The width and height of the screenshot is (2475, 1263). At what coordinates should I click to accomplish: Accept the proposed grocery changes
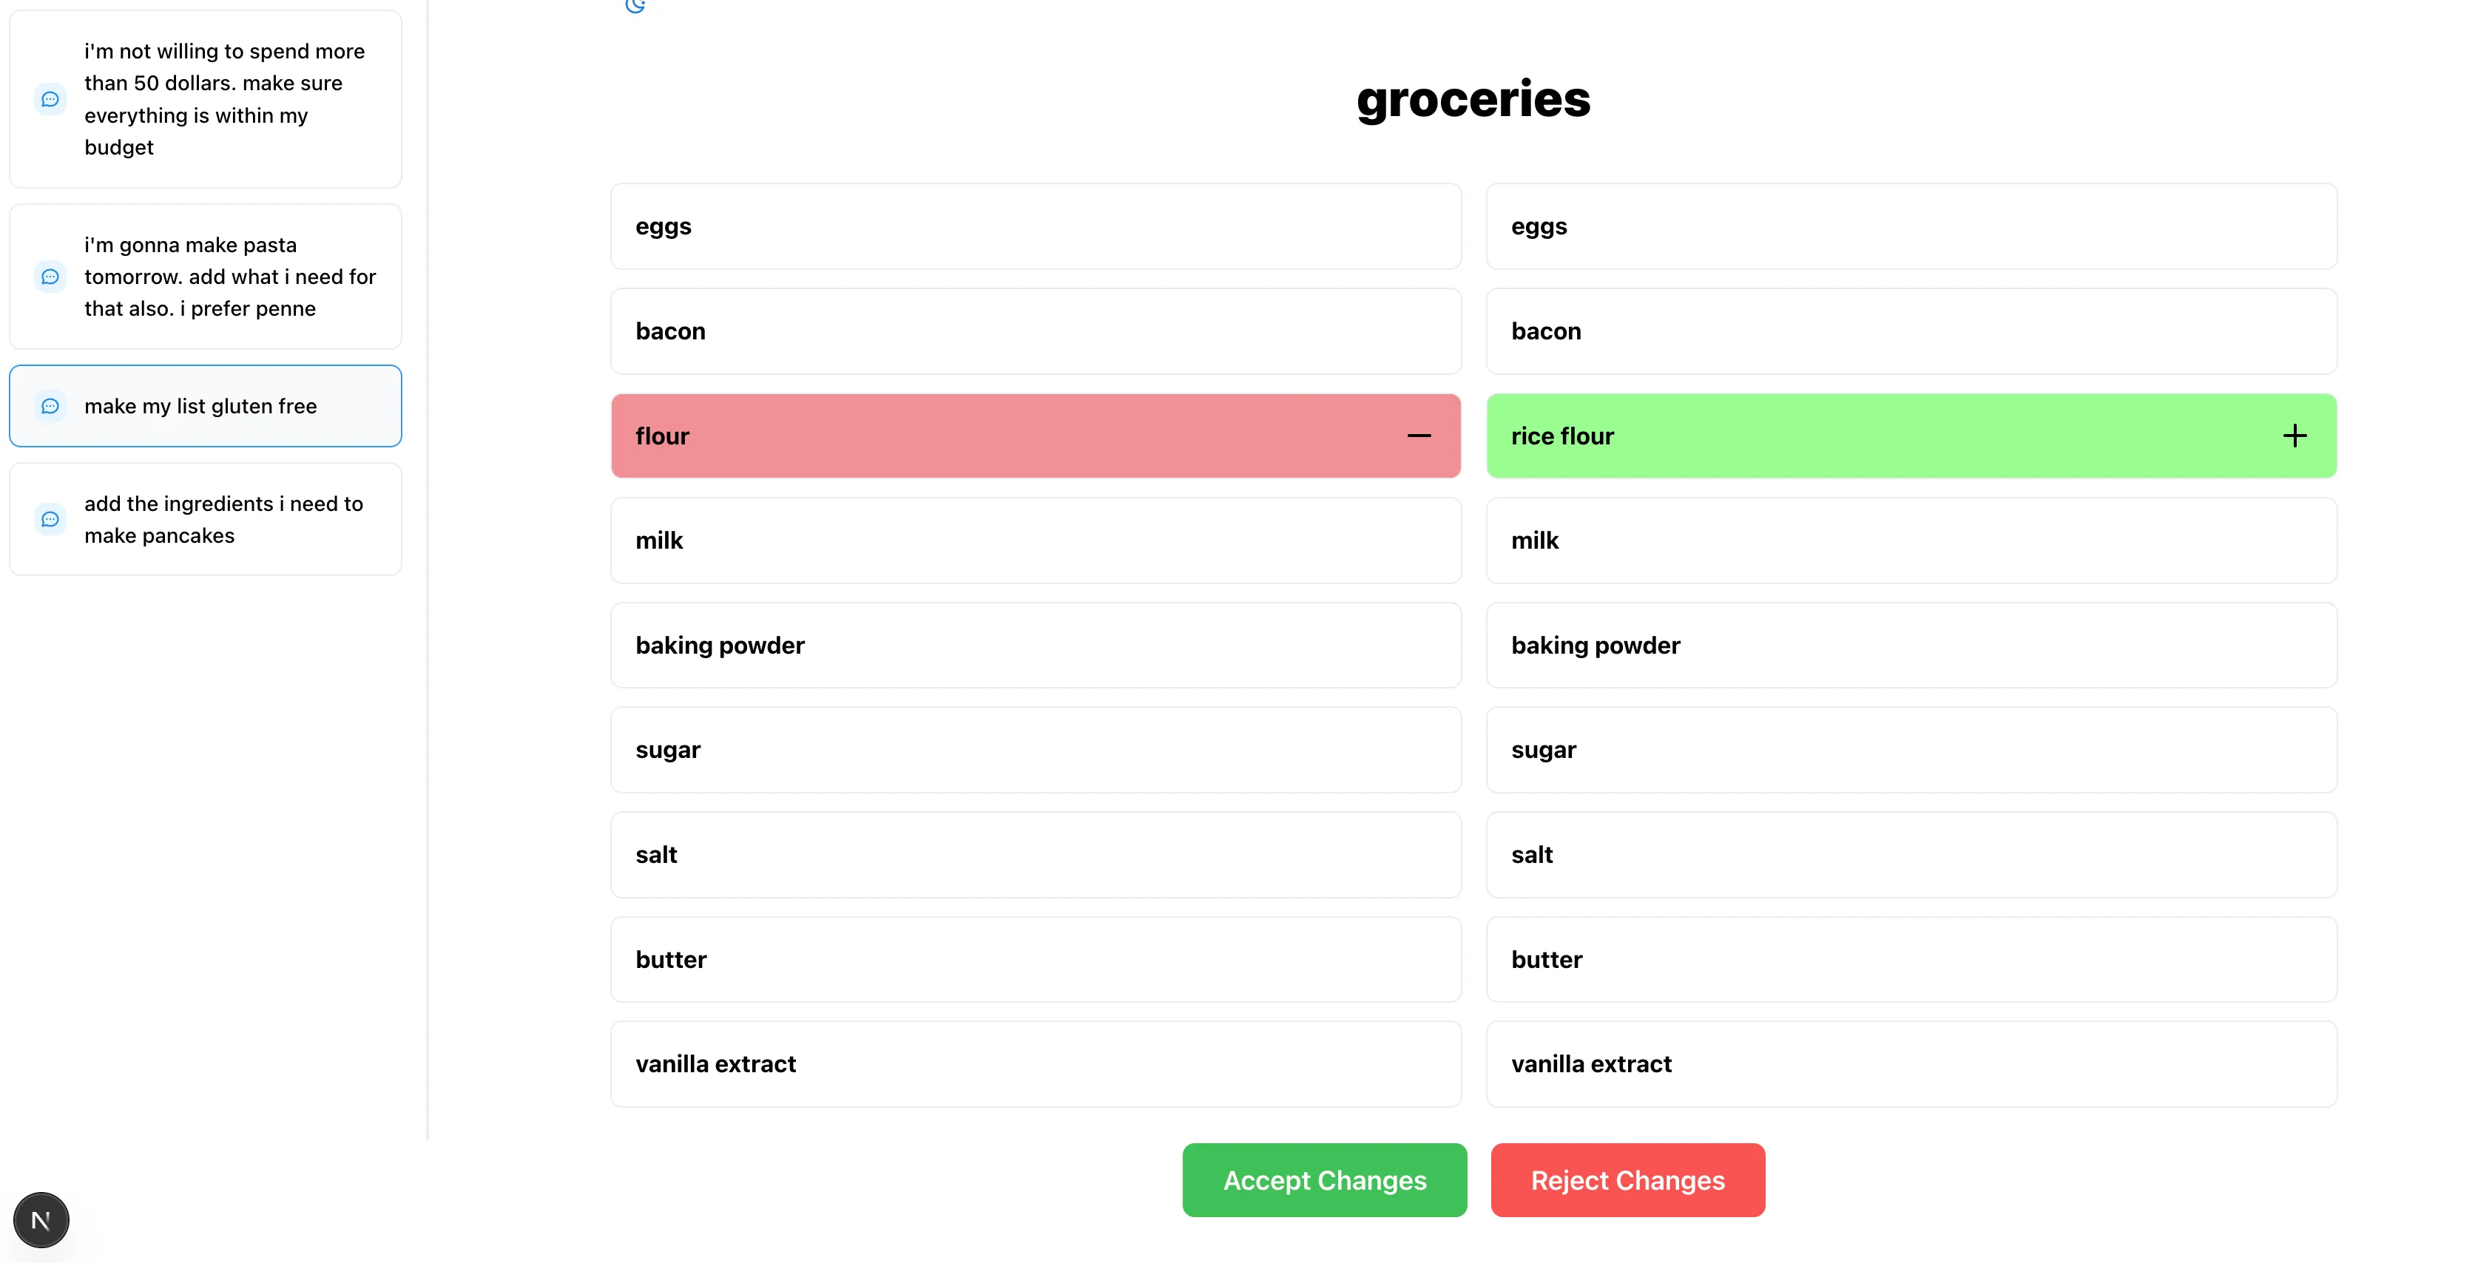[1324, 1179]
